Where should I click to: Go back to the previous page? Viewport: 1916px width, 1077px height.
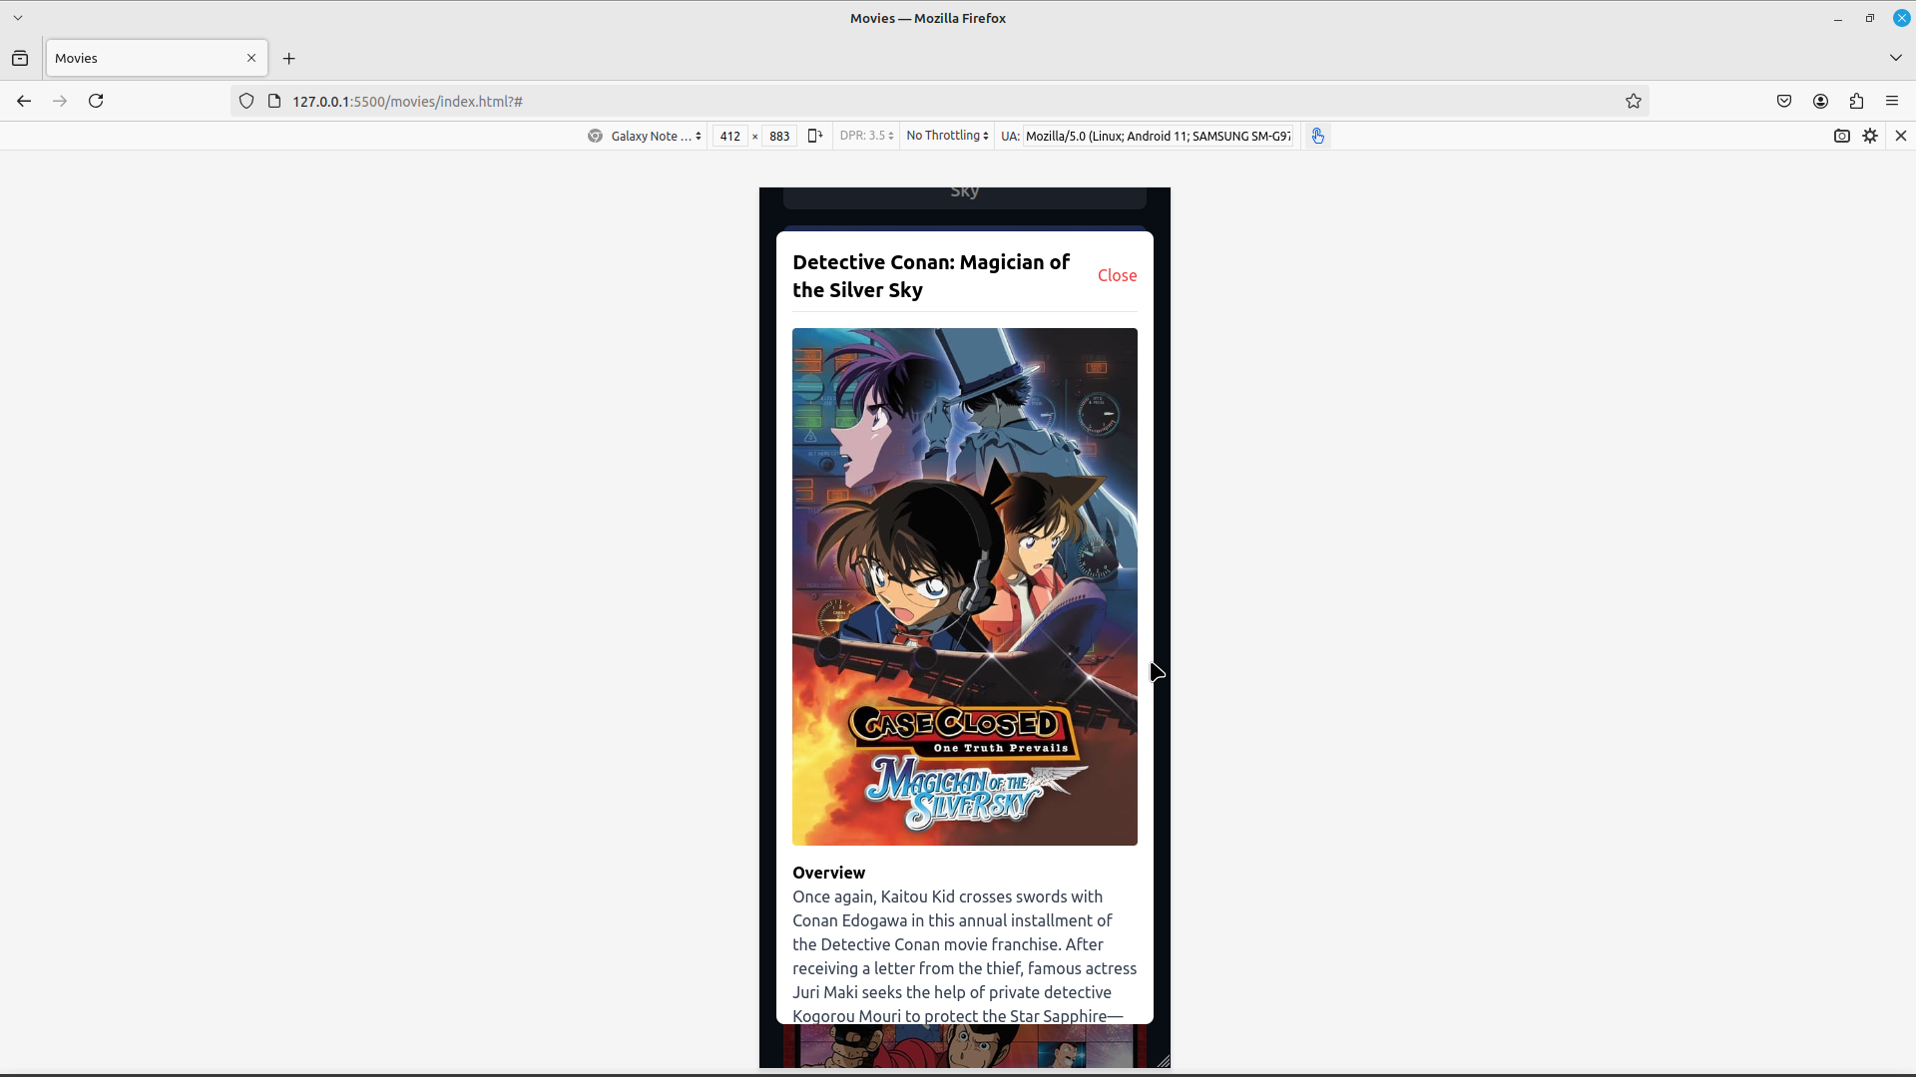(24, 101)
